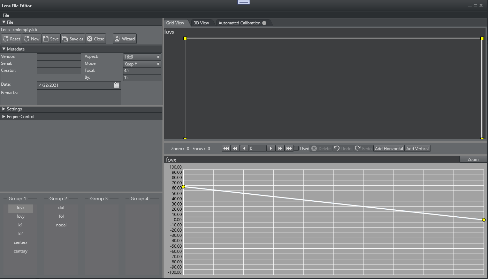Click the Add Horizontal button
This screenshot has height=279, width=488.
click(x=389, y=148)
